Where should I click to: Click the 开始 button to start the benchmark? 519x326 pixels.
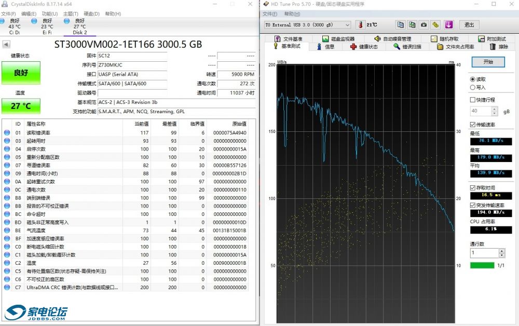488,62
